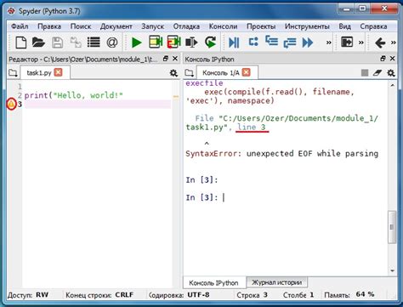Click the console scrollbar thumb
Screen dimensions: 403x307
click(392, 227)
